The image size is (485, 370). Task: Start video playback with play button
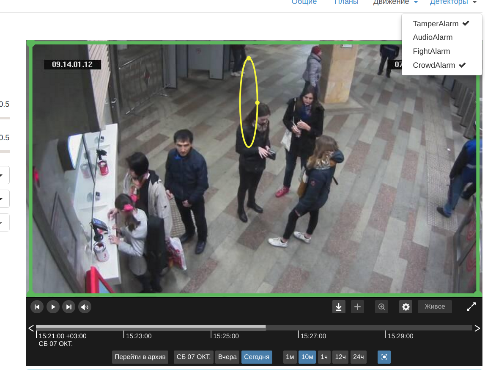point(53,307)
